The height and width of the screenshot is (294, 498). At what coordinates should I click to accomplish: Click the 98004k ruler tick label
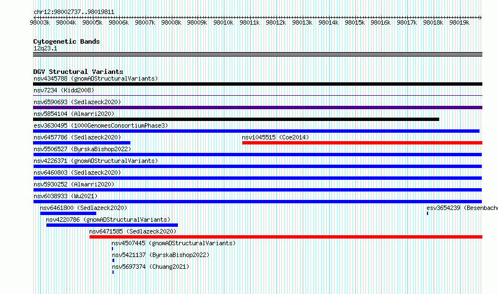pyautogui.click(x=66, y=22)
